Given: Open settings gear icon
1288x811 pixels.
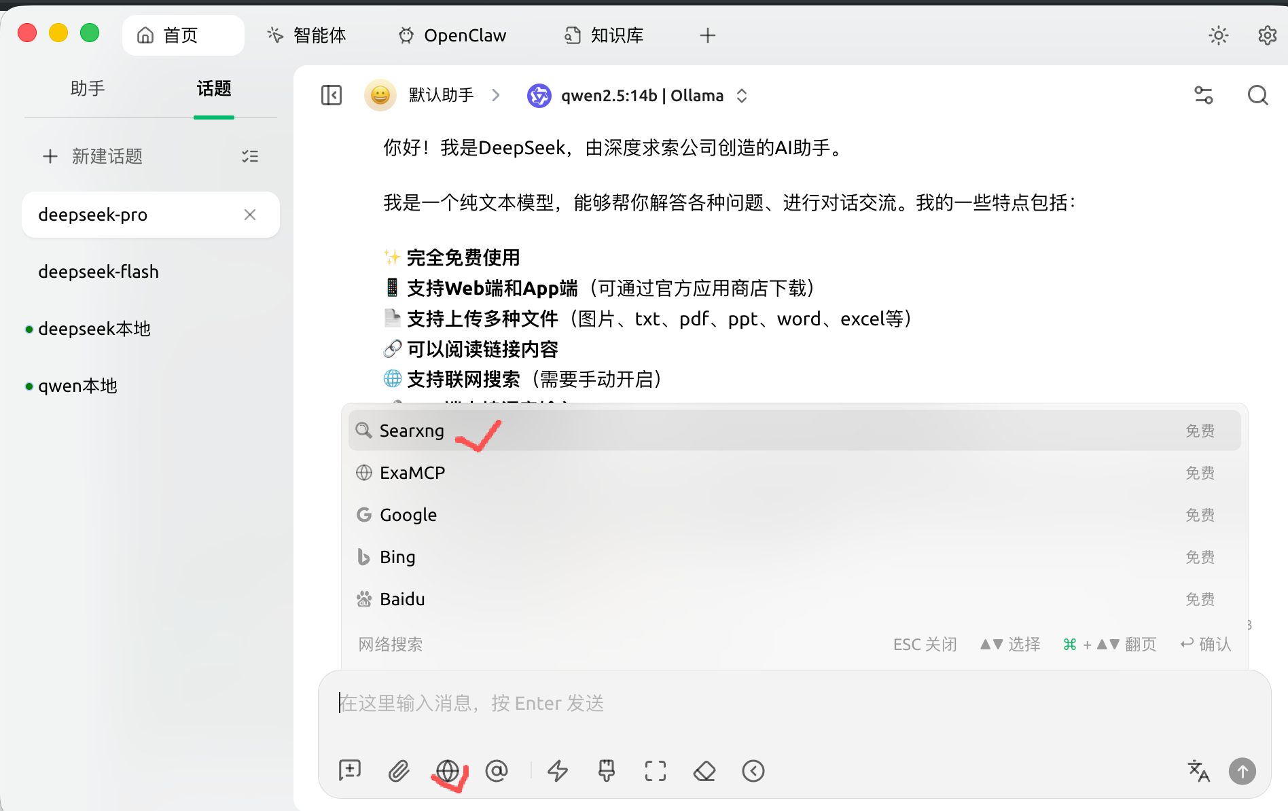Looking at the screenshot, I should (x=1268, y=35).
